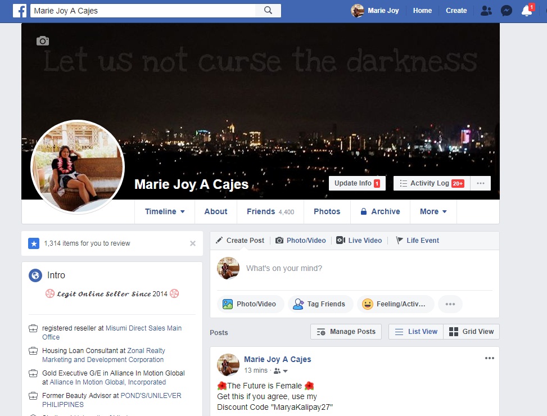Click the Facebook logo icon
Viewport: 547px width, 416px height.
pyautogui.click(x=20, y=11)
